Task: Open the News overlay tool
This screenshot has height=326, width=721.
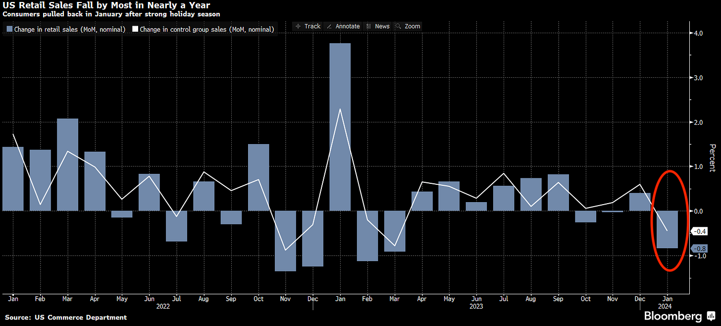Action: pyautogui.click(x=378, y=26)
